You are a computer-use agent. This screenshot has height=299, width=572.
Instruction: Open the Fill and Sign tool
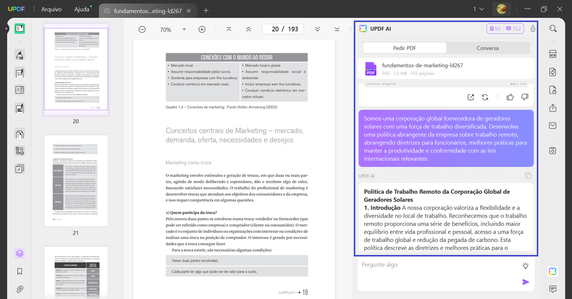tap(20, 108)
